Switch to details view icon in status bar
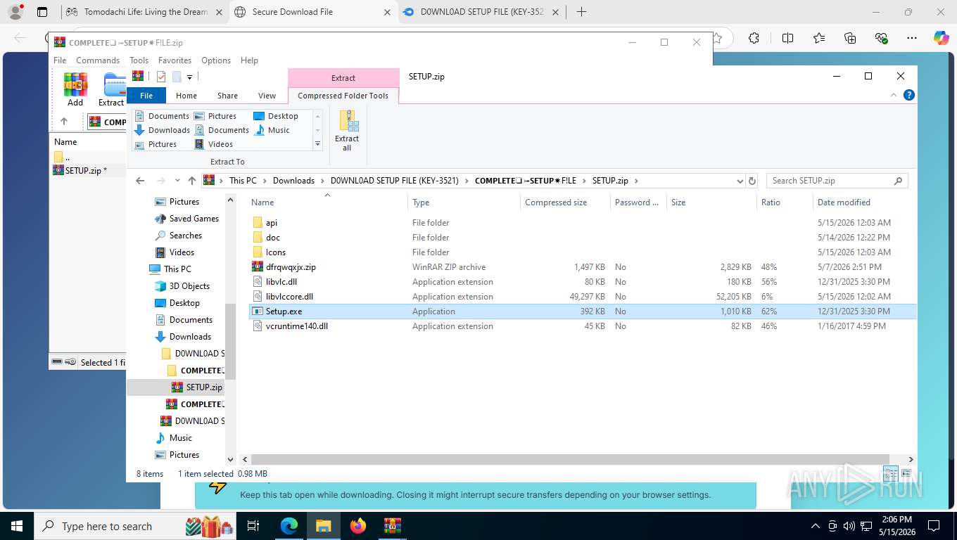Viewport: 957px width, 540px height. pos(890,474)
